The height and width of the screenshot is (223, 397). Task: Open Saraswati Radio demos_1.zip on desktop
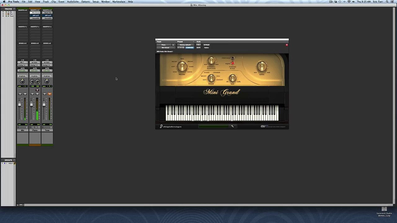(x=384, y=211)
